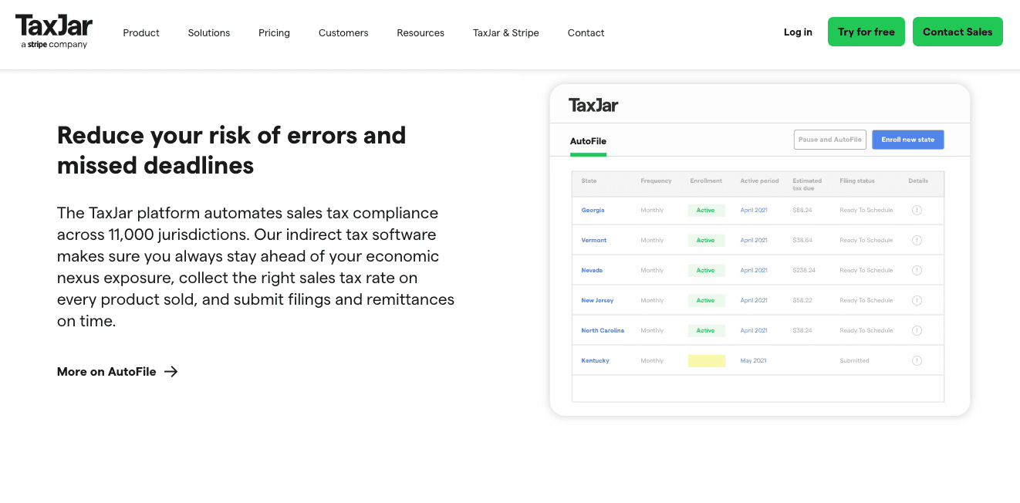Image resolution: width=1020 pixels, height=503 pixels.
Task: Open the Vermont state link
Action: [594, 240]
